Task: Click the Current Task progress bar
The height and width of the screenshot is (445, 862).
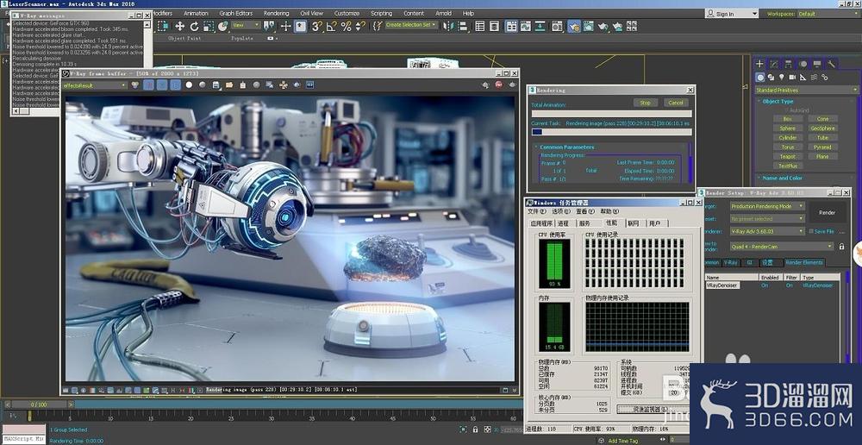Action: point(611,132)
